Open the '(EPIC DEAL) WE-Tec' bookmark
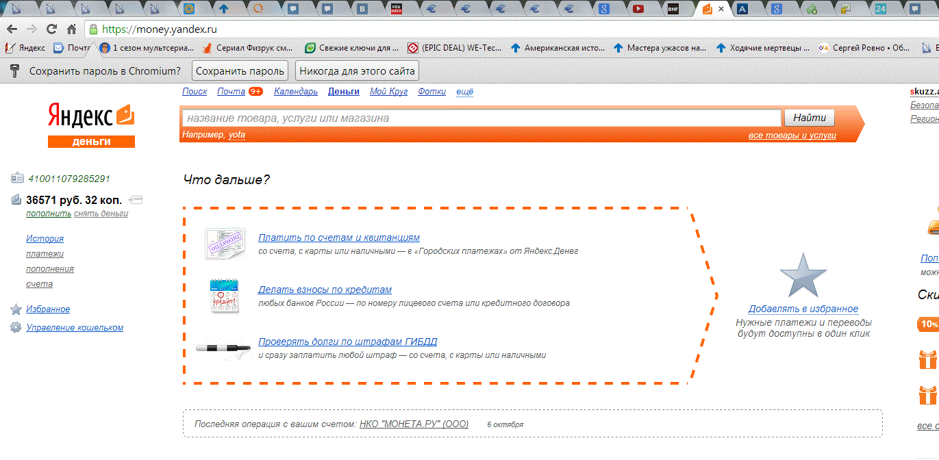Image resolution: width=939 pixels, height=460 pixels. coord(455,48)
